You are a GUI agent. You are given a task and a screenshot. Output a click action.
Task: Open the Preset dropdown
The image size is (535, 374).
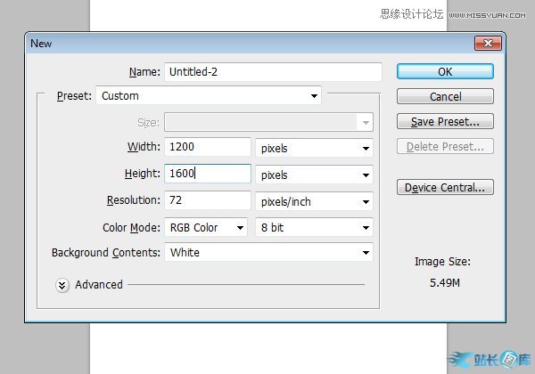pos(209,95)
